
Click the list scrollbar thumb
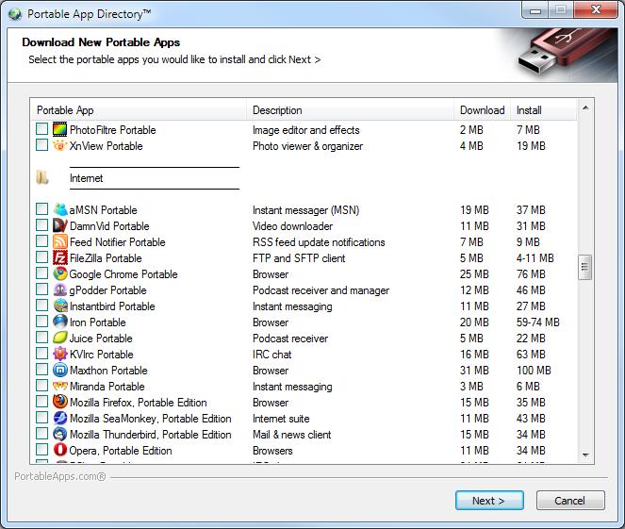pos(585,268)
